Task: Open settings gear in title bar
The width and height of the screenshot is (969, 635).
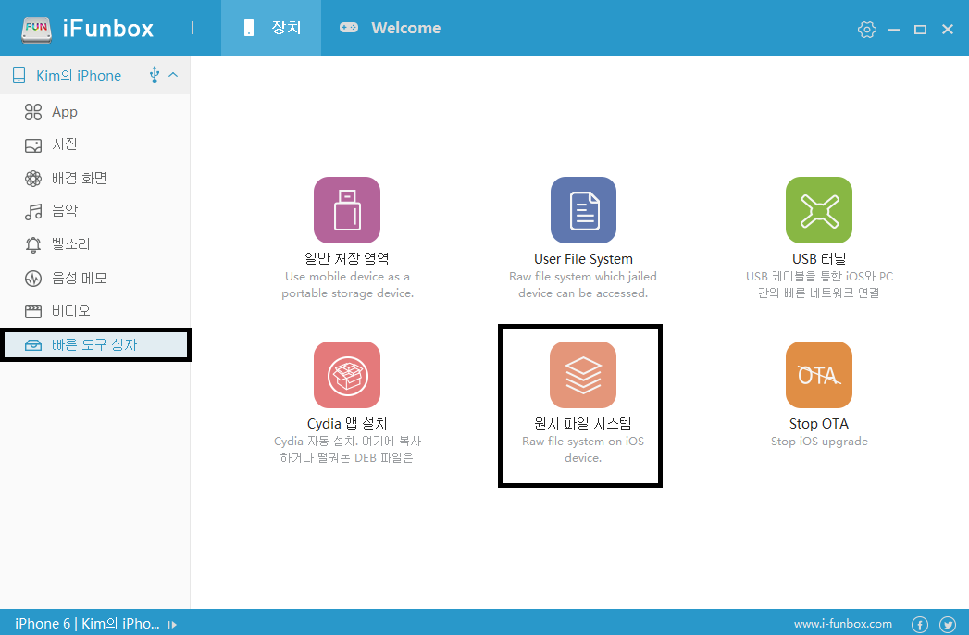Action: click(867, 29)
